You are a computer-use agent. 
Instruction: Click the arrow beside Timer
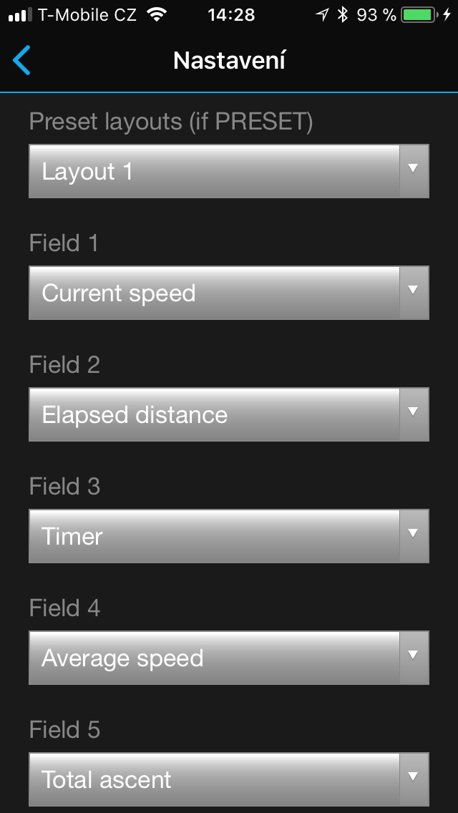click(x=413, y=534)
